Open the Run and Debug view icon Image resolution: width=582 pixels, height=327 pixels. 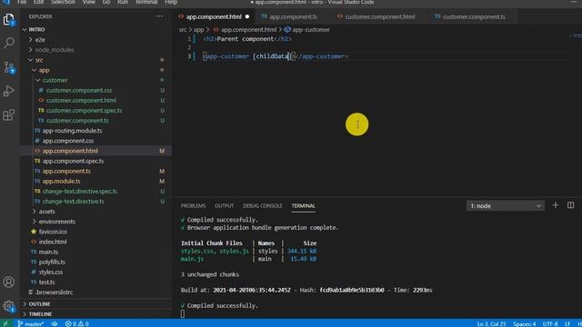click(x=8, y=91)
